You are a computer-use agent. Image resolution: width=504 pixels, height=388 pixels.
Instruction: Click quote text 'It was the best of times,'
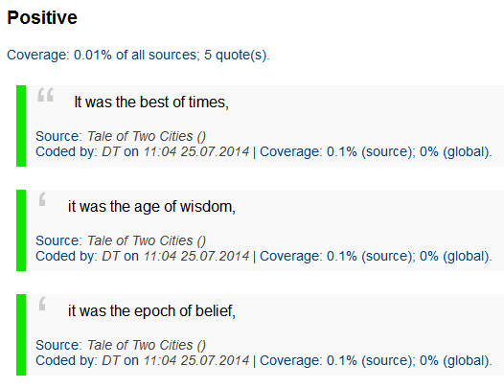[151, 103]
